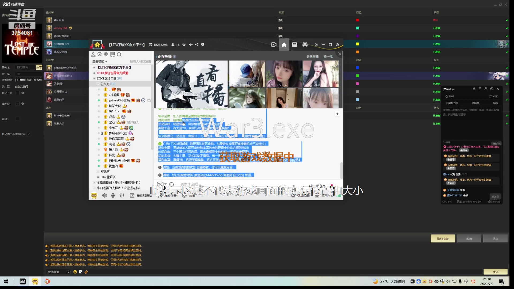Report channel via shield exclamation icon
The width and height of the screenshot is (514, 289).
[x=203, y=45]
